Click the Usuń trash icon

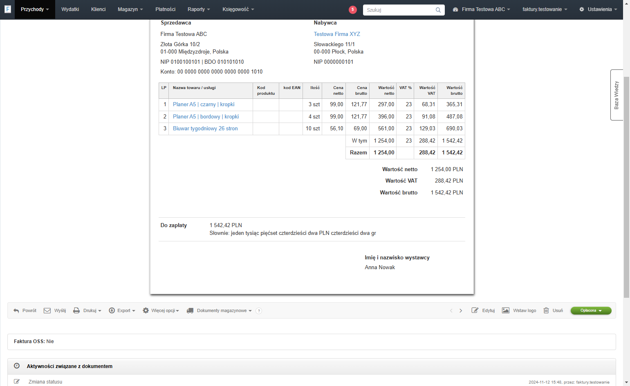(x=546, y=310)
